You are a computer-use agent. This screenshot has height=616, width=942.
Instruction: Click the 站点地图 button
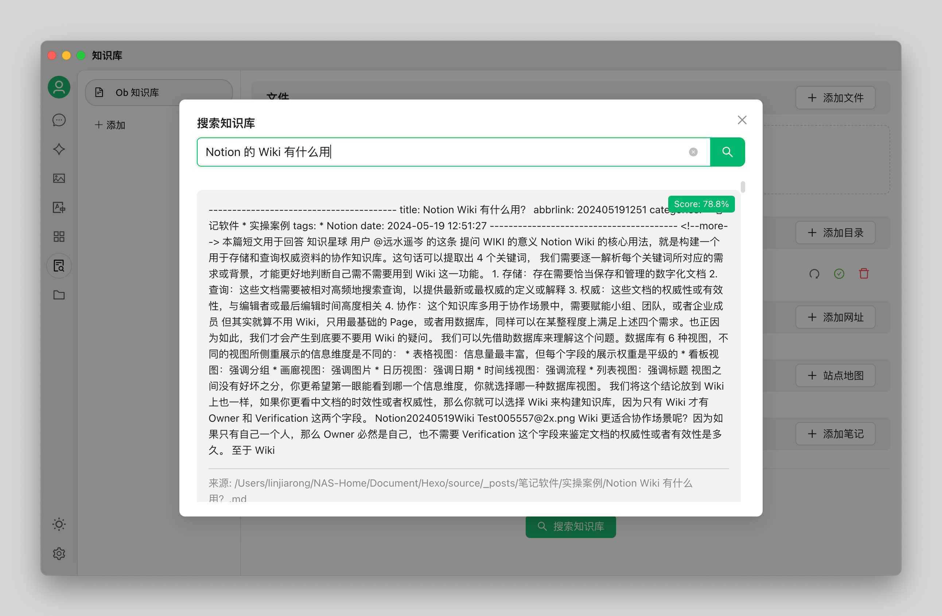[x=835, y=375]
